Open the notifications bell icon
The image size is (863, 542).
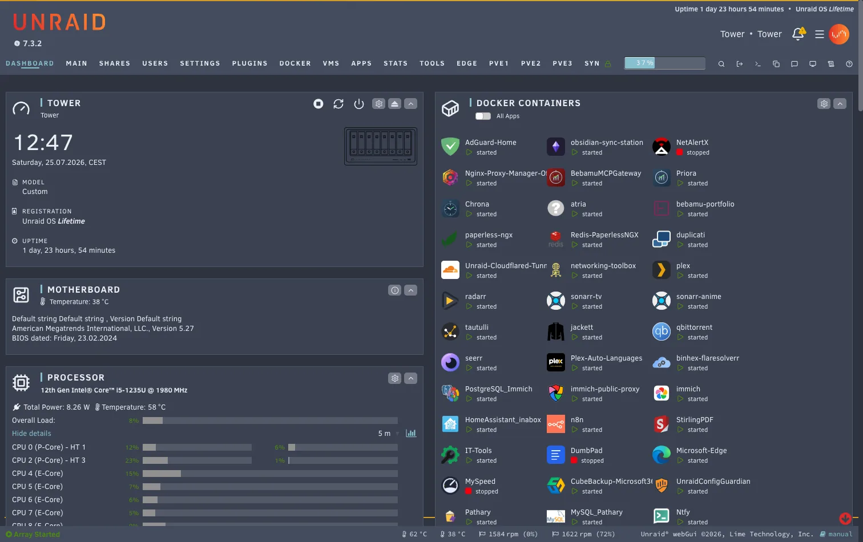tap(799, 34)
